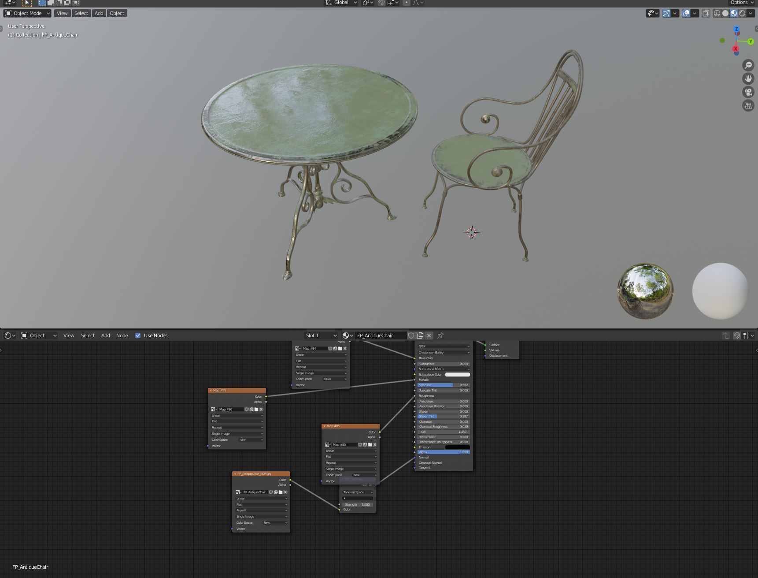Toggle node snapping magnet in node editor
Screen dimensions: 758x578
click(736, 336)
